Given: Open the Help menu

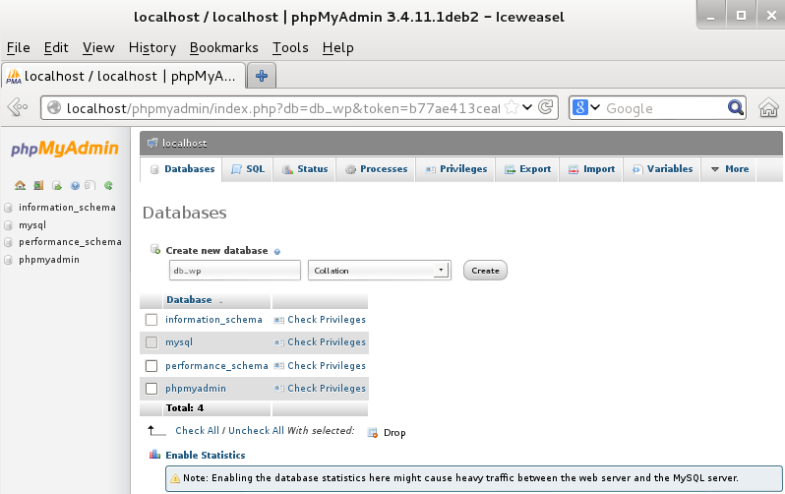Looking at the screenshot, I should (x=338, y=47).
